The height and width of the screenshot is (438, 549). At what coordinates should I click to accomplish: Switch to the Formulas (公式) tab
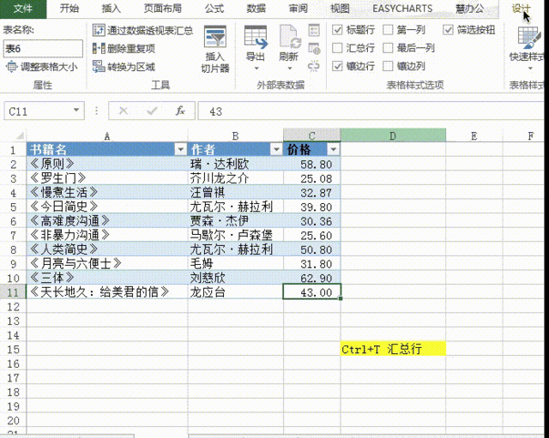click(214, 9)
